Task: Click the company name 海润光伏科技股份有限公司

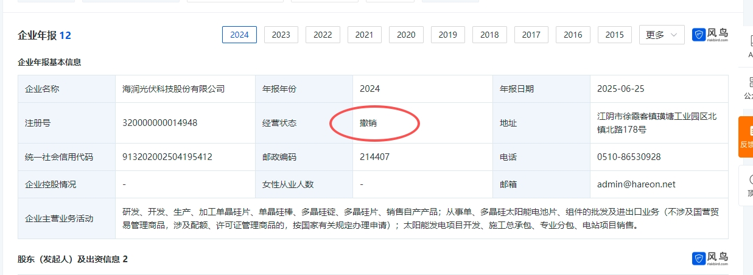Action: click(173, 89)
